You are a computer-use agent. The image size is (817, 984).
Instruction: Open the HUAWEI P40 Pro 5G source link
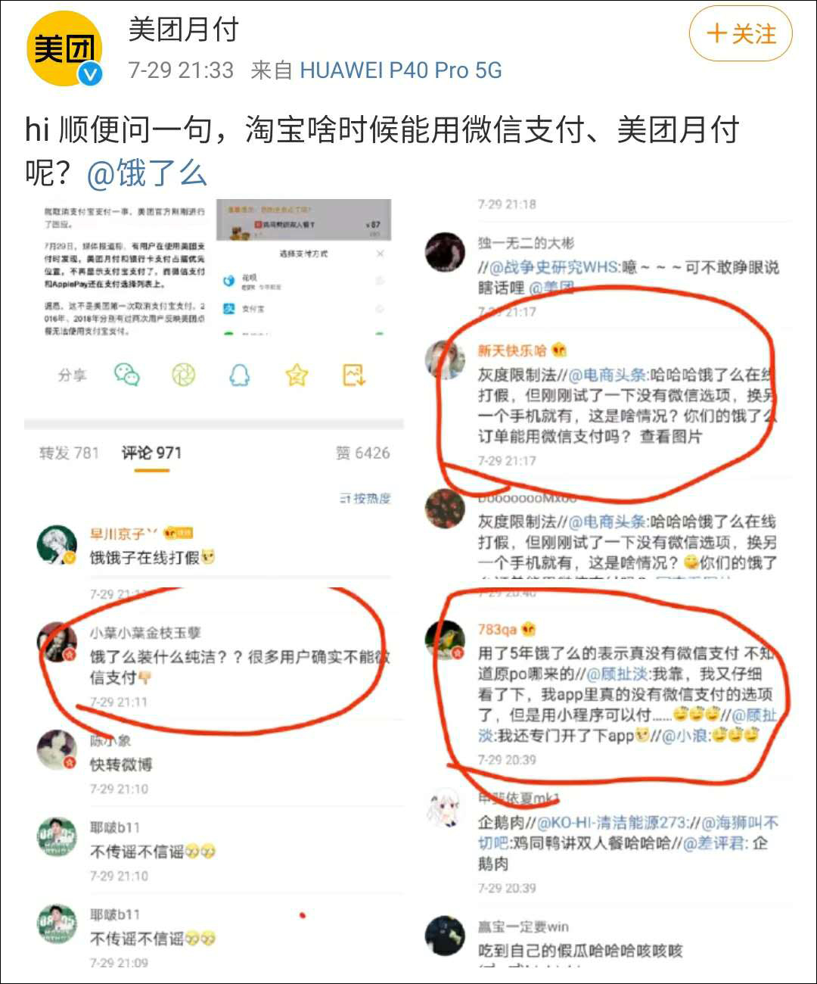401,70
